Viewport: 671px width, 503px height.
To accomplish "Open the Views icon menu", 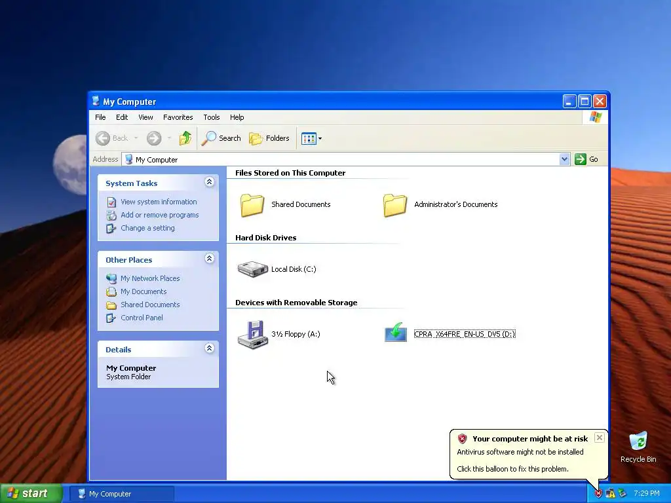I will click(x=311, y=138).
